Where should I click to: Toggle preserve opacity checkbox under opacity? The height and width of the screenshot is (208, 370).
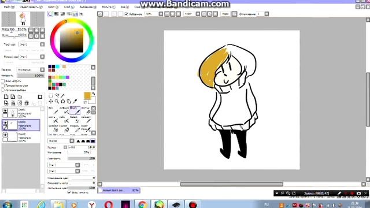click(3, 81)
